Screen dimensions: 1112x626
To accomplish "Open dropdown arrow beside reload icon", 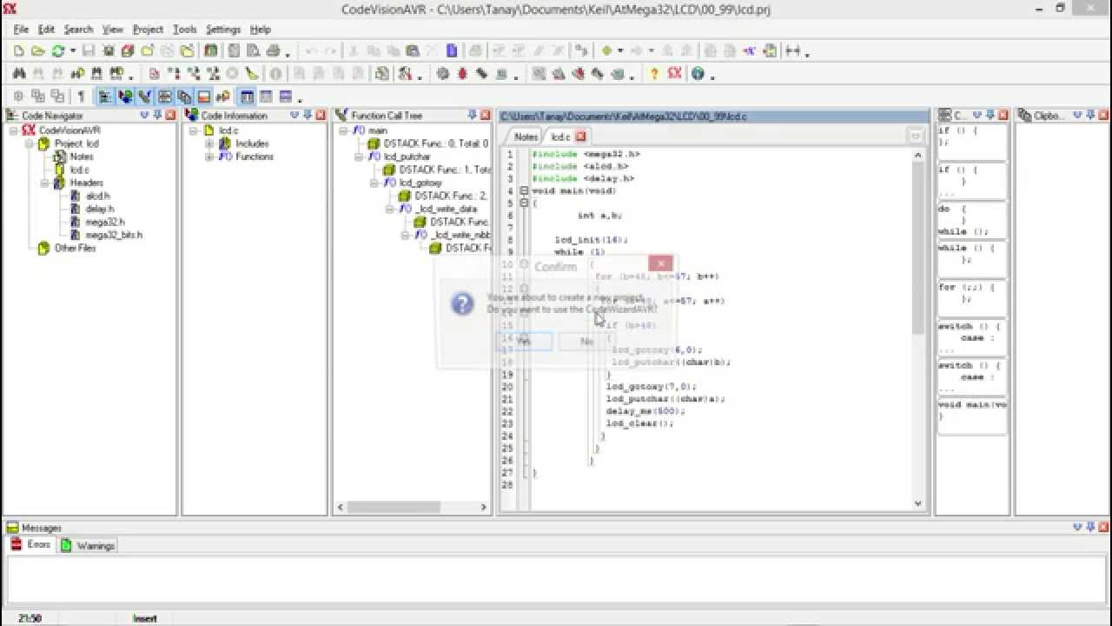I will (x=73, y=50).
